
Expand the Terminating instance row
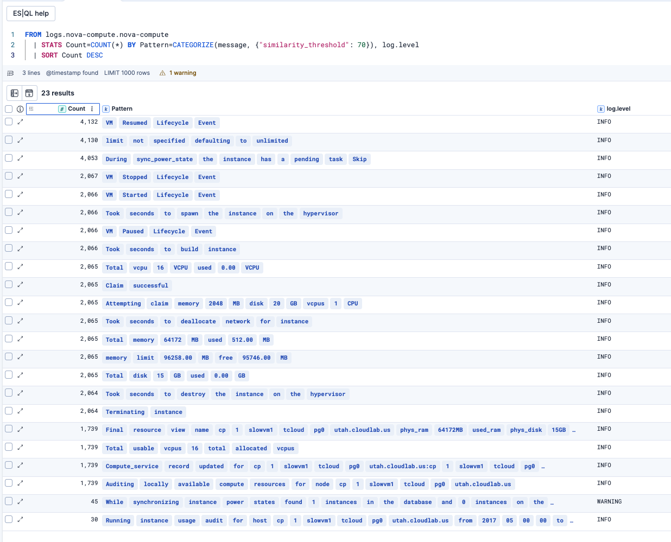(x=20, y=411)
